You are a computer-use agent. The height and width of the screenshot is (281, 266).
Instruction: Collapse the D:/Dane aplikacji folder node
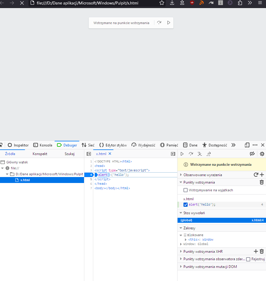[7, 174]
